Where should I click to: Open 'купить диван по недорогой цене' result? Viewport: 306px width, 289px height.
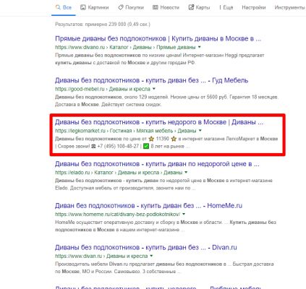(157, 164)
